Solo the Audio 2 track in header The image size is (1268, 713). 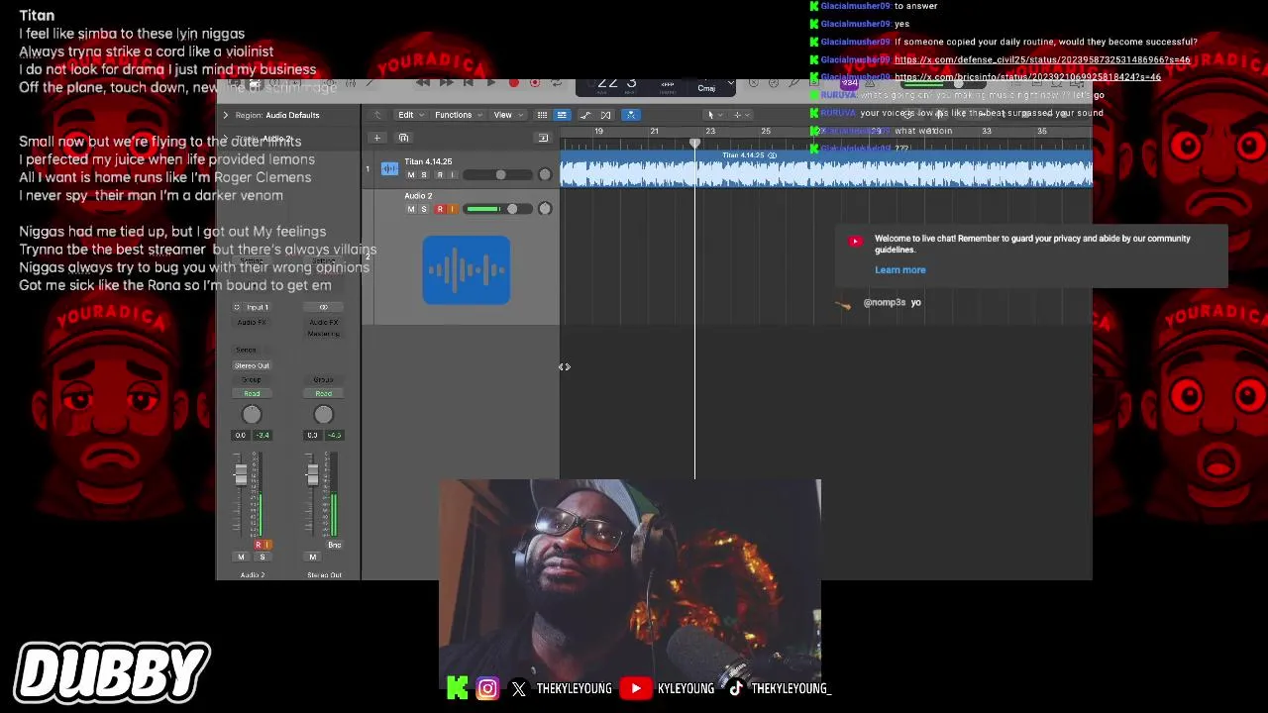(424, 209)
